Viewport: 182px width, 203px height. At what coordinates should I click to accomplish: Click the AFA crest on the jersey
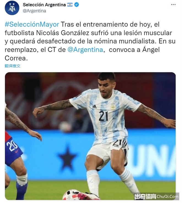(113, 107)
